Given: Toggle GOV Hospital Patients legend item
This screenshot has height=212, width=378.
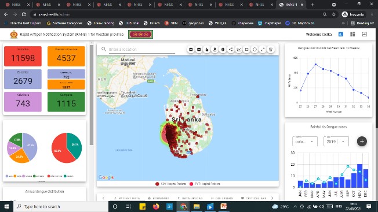Looking at the screenshot, I should pyautogui.click(x=171, y=184).
